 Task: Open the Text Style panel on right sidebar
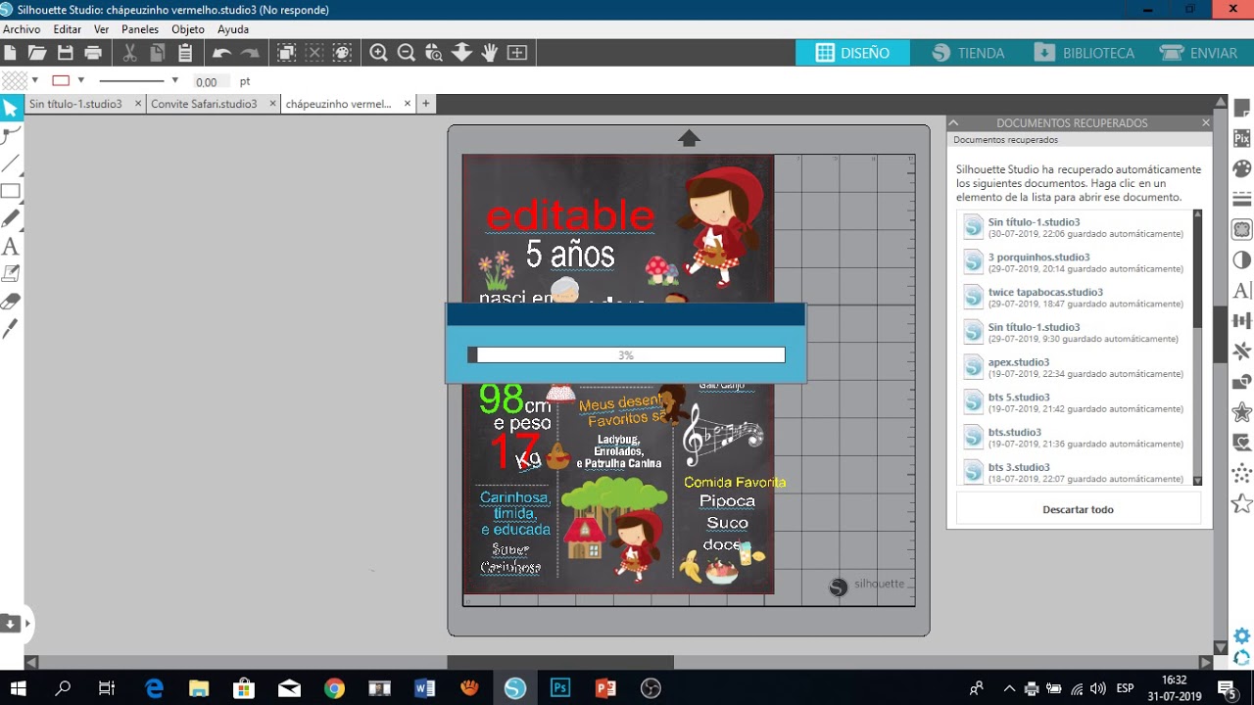[x=1241, y=290]
